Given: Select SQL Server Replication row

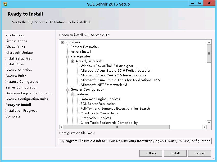Looking at the screenshot, I should tap(98, 104).
